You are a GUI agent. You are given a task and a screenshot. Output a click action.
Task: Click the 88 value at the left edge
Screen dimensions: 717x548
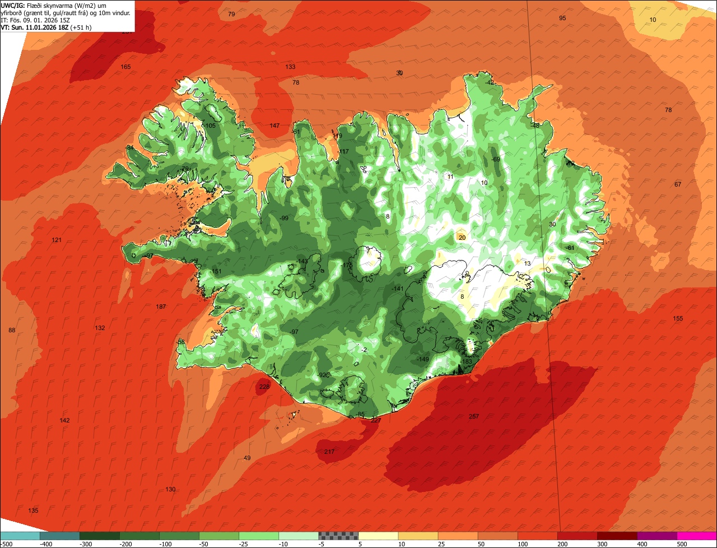click(12, 330)
